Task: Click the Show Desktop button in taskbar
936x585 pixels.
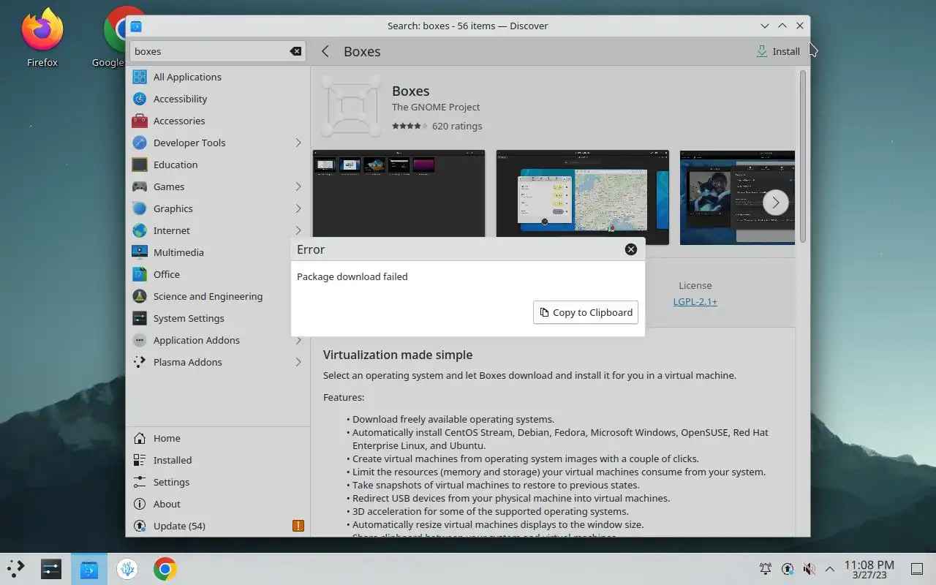Action: pos(917,569)
